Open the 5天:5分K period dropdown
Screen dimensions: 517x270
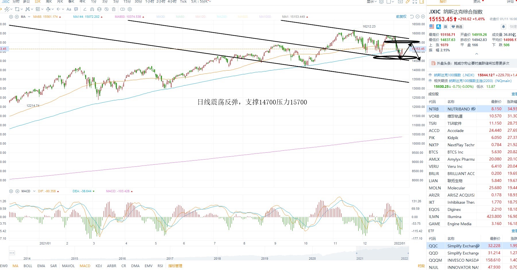201,2
